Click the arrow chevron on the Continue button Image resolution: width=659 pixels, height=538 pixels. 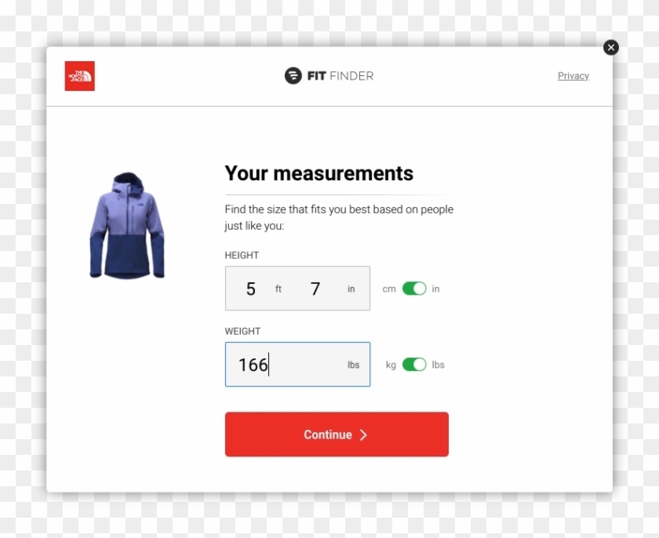click(x=363, y=435)
